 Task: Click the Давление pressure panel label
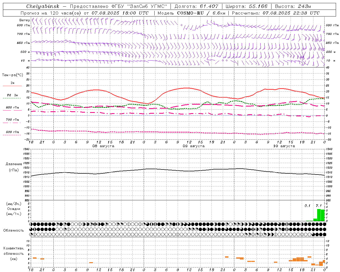click(14, 164)
